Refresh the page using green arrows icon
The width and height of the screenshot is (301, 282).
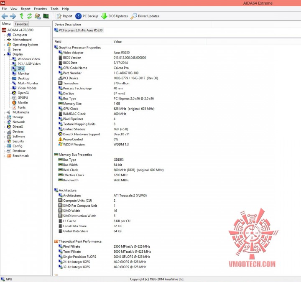coord(29,16)
